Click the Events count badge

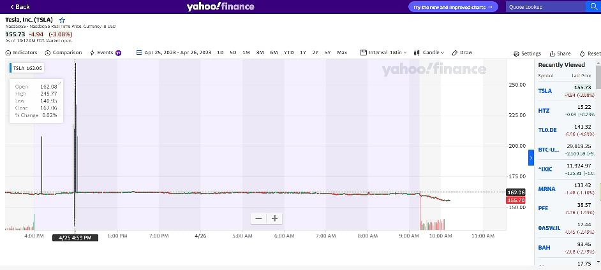pyautogui.click(x=119, y=53)
